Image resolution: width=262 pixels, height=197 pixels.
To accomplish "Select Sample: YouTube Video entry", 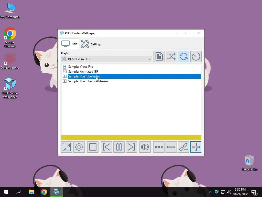I will 131,76.
